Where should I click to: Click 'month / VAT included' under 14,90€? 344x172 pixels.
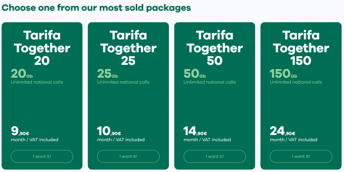pyautogui.click(x=207, y=140)
